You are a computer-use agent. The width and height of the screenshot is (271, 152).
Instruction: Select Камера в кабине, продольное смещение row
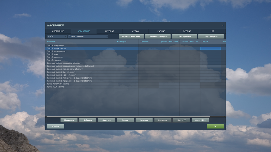[135, 81]
